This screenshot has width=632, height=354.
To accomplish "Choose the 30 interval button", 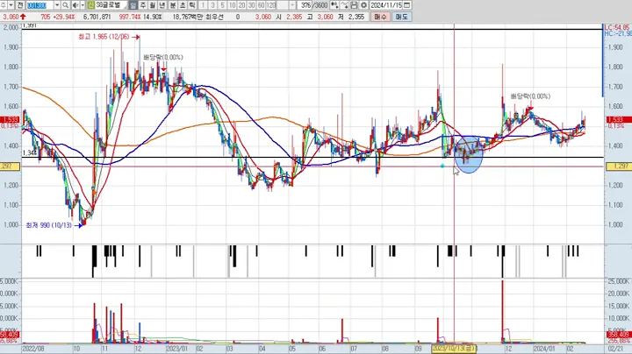I will click(252, 5).
